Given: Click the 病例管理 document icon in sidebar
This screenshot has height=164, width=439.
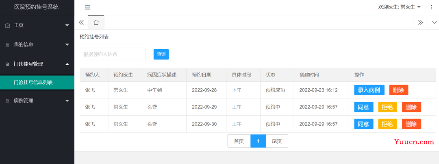Looking at the screenshot, I should [7, 101].
